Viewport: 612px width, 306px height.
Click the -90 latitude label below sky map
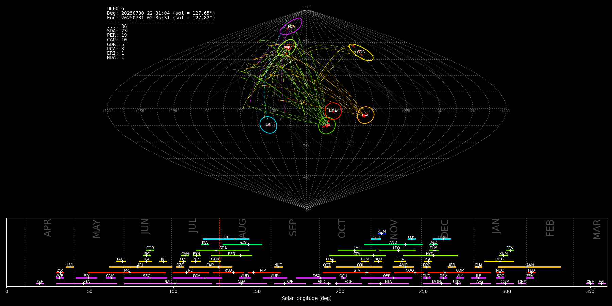click(x=306, y=211)
